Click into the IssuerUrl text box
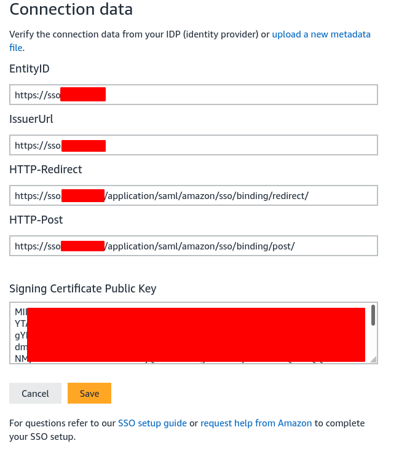Image resolution: width=407 pixels, height=454 pixels. (x=240, y=146)
